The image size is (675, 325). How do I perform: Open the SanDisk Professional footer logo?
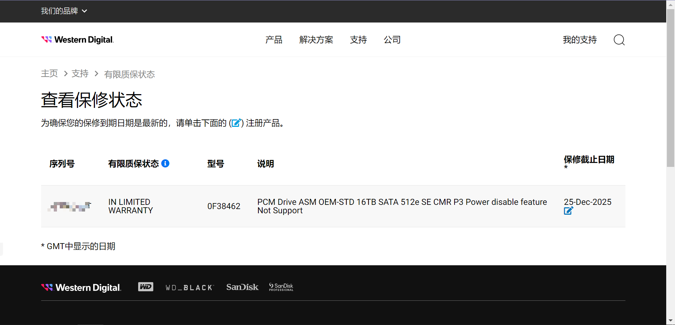(x=281, y=287)
